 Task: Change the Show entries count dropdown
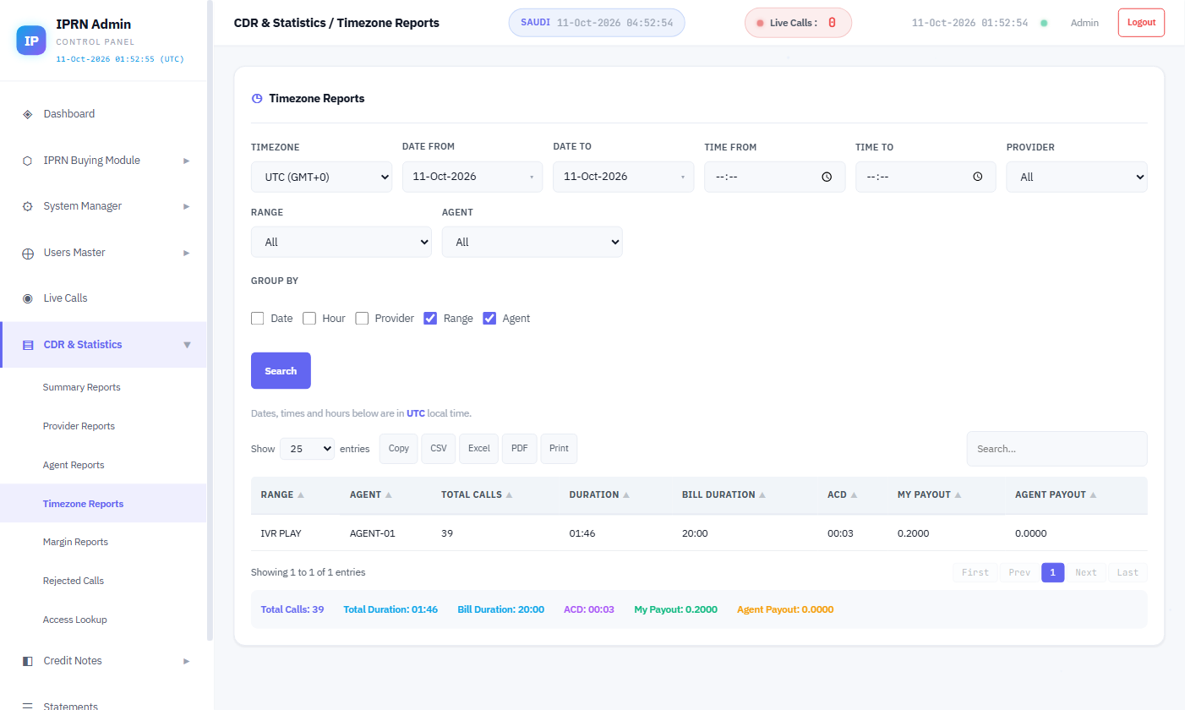click(x=308, y=449)
